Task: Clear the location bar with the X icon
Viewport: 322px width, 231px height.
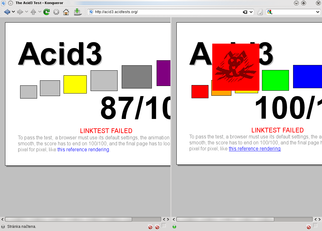Action: [x=245, y=12]
